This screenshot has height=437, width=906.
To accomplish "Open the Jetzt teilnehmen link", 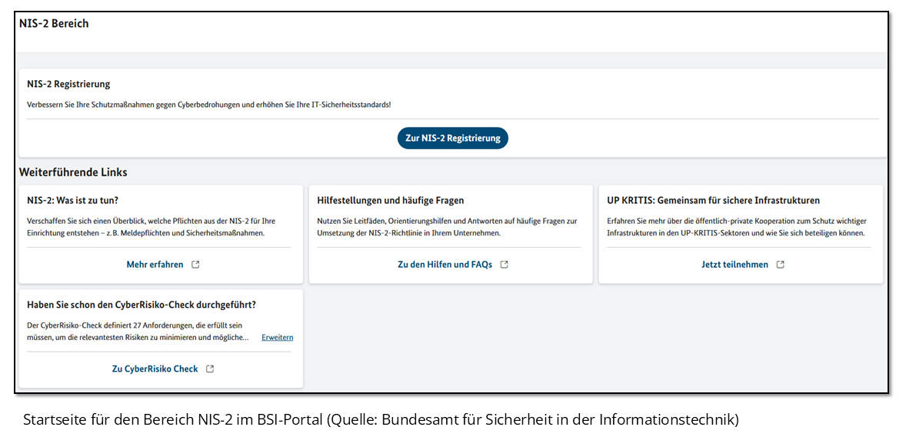I will point(735,265).
